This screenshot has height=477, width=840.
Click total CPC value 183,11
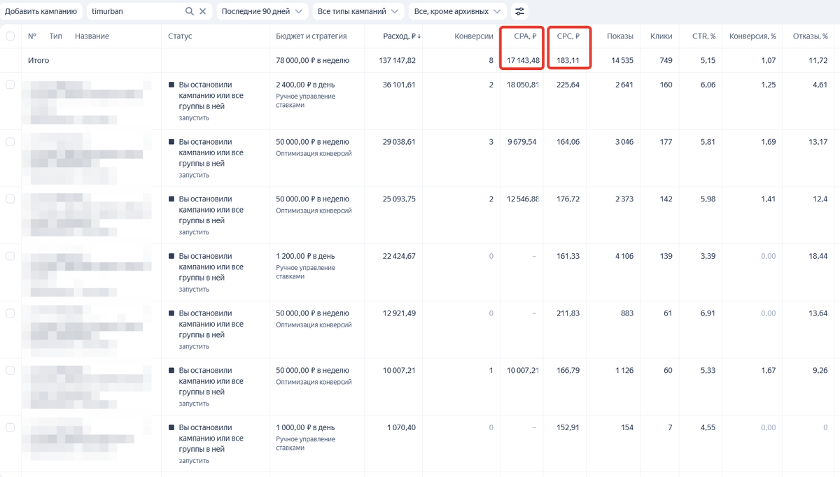tap(568, 61)
